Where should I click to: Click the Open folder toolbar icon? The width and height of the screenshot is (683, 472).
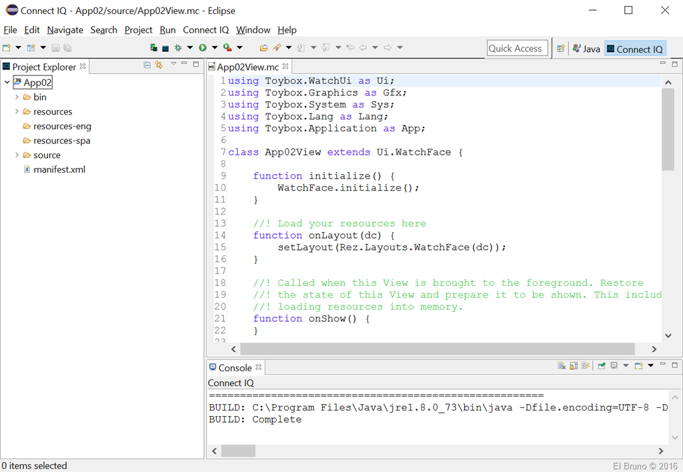coord(263,48)
